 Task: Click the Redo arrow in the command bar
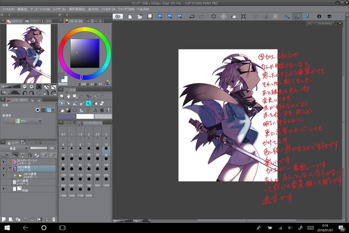202,16
